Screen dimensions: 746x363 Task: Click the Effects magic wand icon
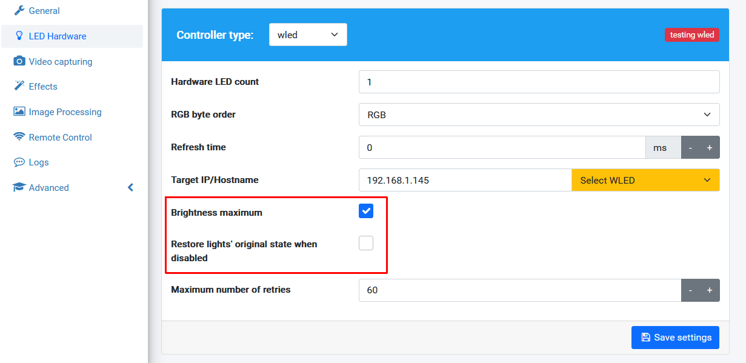[19, 86]
